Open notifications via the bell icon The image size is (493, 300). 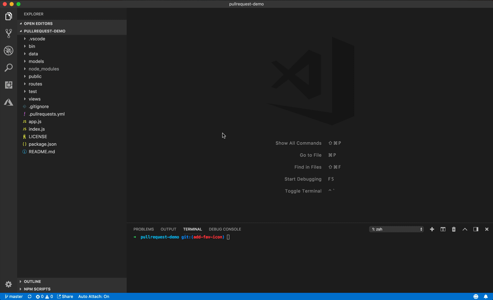(485, 296)
